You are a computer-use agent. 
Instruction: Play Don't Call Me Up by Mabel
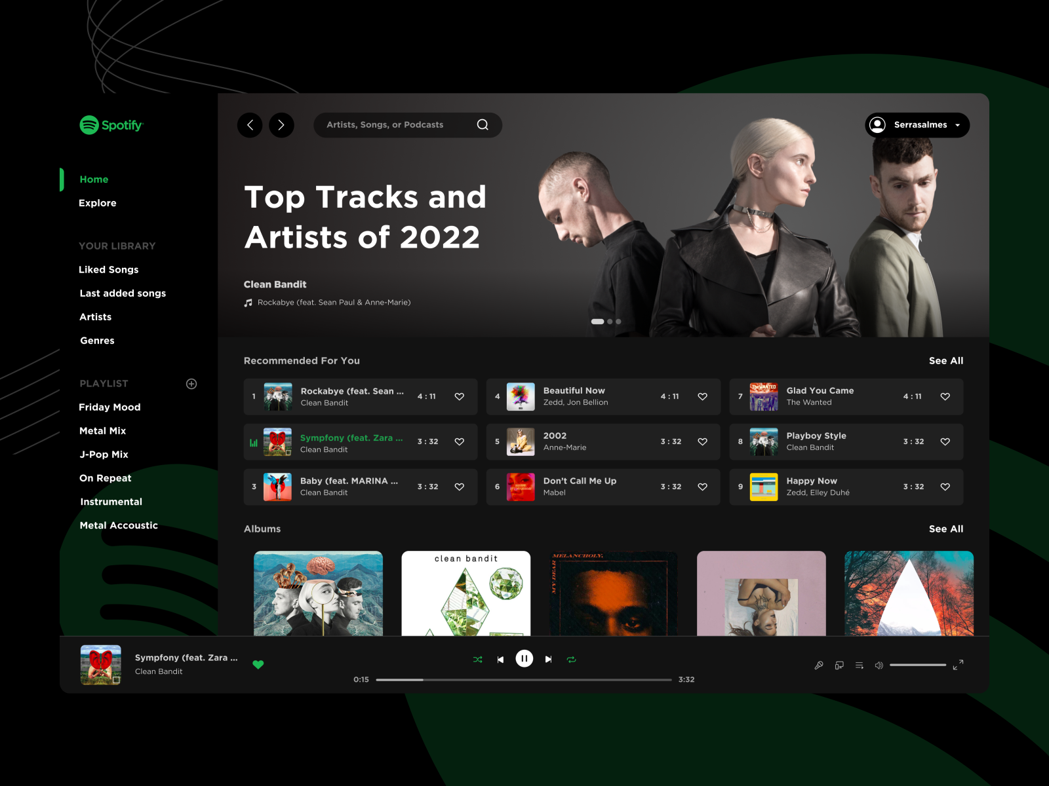click(603, 487)
